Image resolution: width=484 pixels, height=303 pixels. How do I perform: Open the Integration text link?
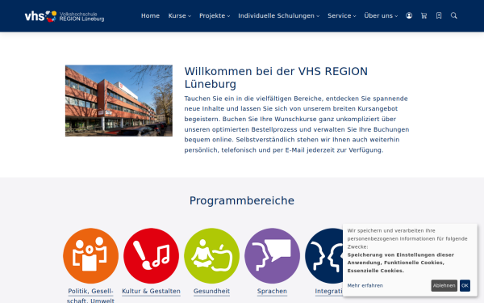[x=329, y=291]
